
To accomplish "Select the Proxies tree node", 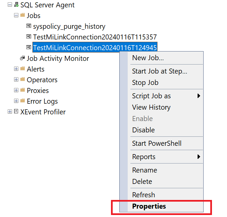I will pyautogui.click(x=38, y=91).
